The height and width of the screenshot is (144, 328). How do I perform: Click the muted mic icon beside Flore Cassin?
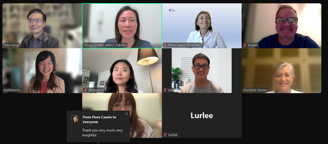pyautogui.click(x=165, y=45)
